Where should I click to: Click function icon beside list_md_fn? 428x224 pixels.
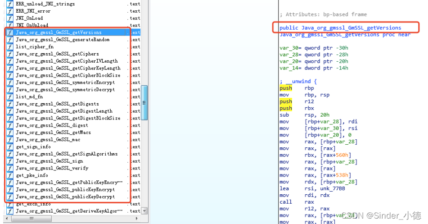tap(10, 96)
